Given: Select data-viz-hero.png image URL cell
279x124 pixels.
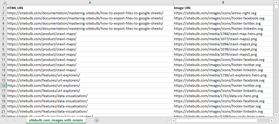Looking at the screenshot, I should 223,96.
